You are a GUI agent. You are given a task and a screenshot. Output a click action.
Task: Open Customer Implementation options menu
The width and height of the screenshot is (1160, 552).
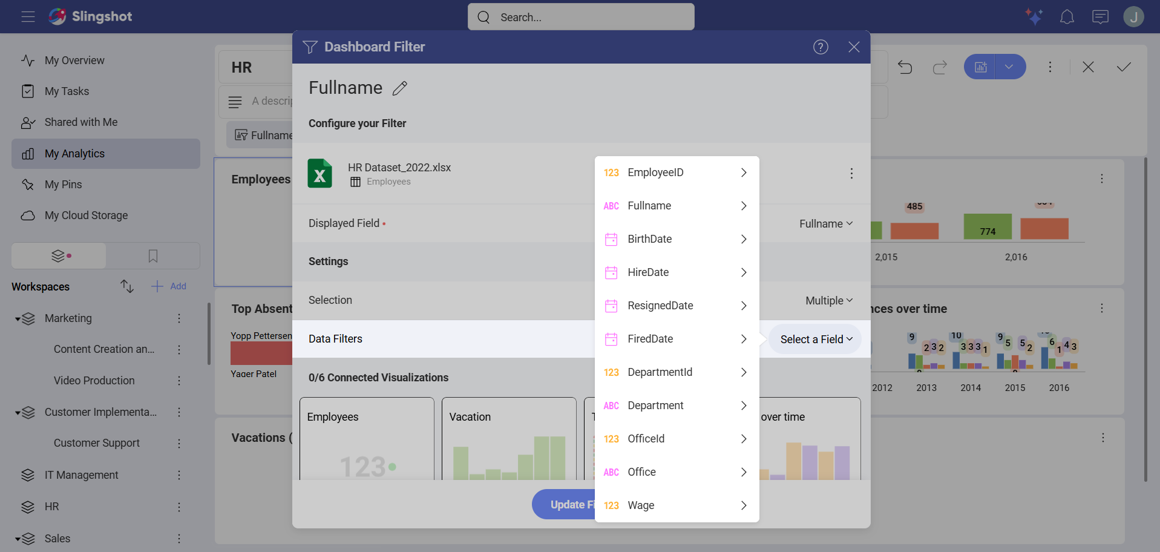pos(179,412)
